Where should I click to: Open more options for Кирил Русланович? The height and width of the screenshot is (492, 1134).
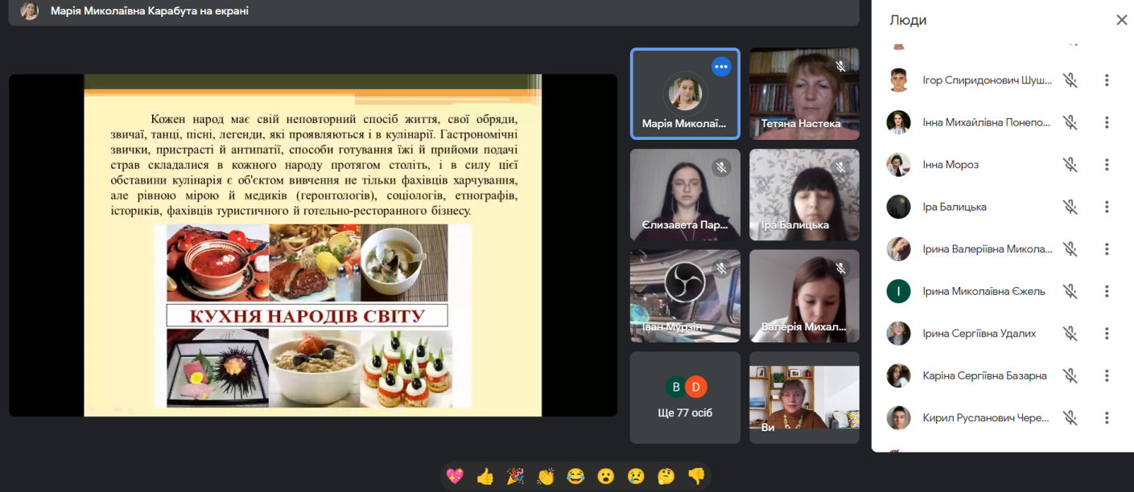(1107, 418)
